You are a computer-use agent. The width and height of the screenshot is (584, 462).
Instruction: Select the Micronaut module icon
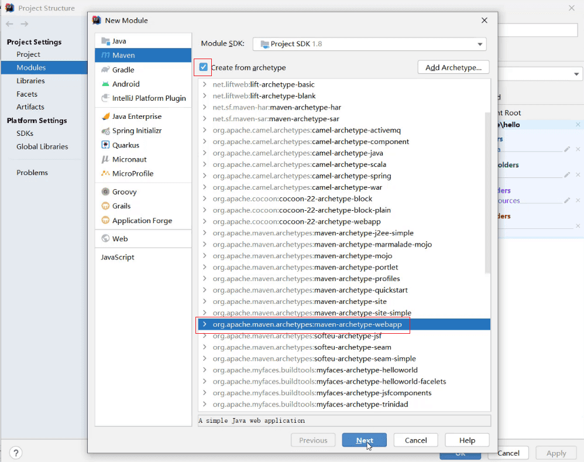tap(106, 159)
